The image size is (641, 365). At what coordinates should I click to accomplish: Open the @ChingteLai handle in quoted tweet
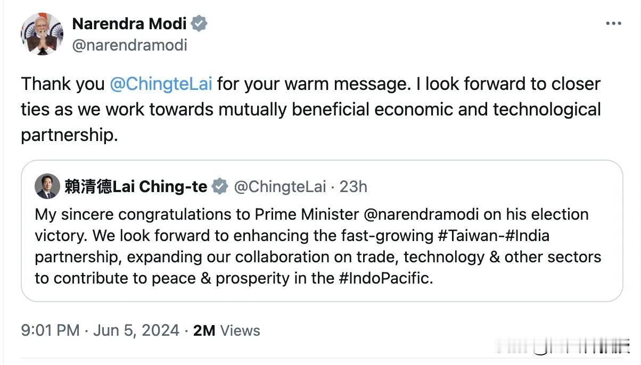[280, 186]
